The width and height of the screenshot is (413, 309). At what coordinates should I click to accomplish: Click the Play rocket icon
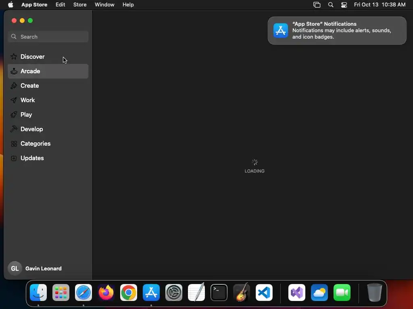point(14,115)
